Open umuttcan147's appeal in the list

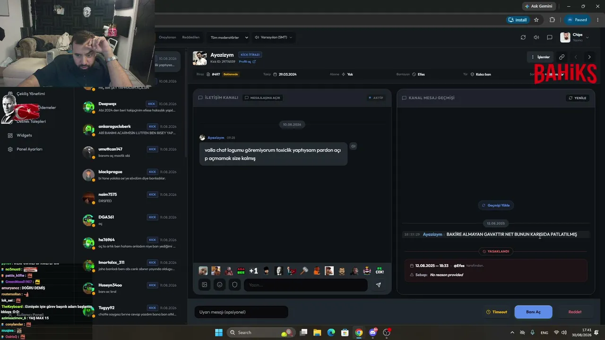click(130, 153)
